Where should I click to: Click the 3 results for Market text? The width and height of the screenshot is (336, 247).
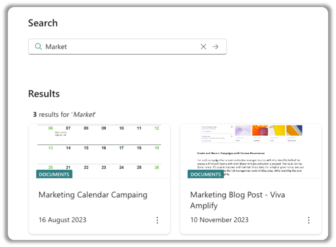pos(64,114)
